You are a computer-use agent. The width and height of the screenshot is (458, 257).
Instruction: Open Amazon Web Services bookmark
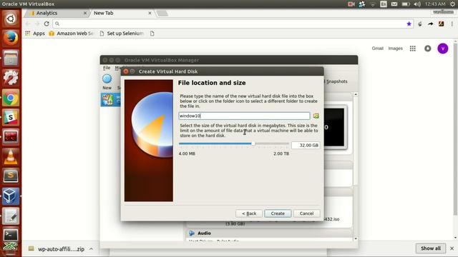tap(72, 34)
